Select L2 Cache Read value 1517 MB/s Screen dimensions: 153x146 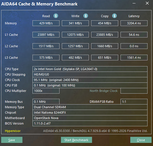tap(46, 46)
